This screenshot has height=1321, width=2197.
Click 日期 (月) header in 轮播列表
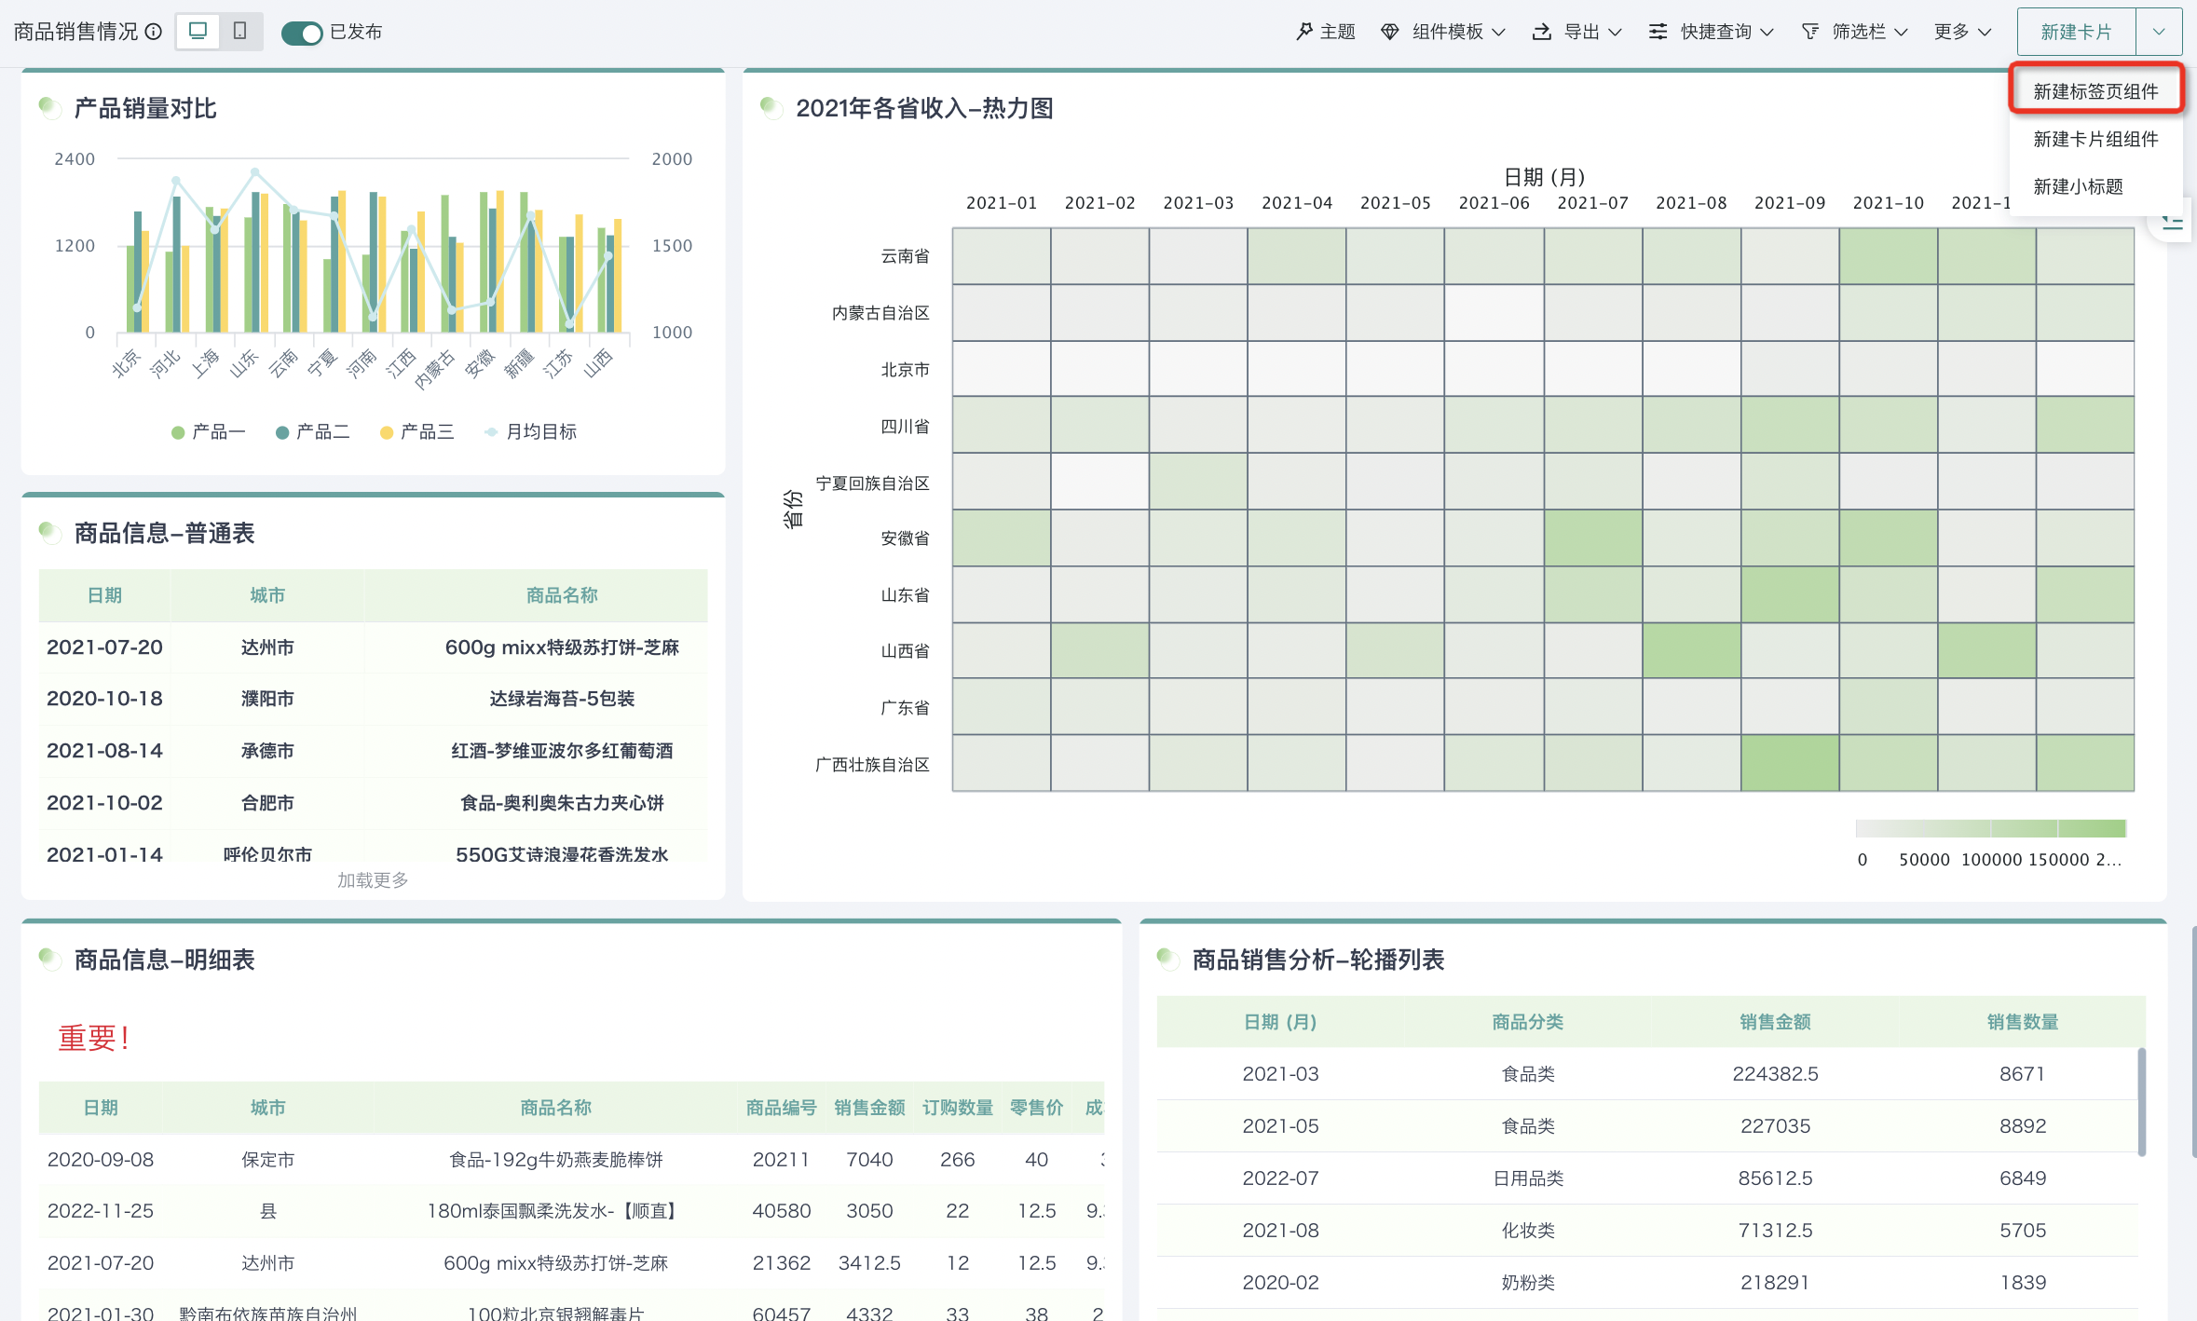coord(1280,1022)
